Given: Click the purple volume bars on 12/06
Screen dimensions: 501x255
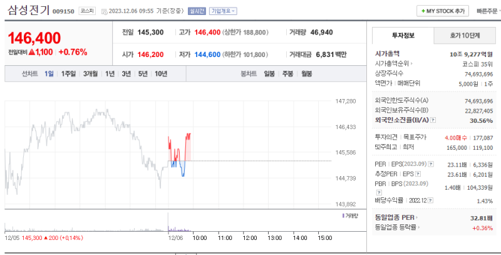Looking at the screenshot, I should pos(179,229).
